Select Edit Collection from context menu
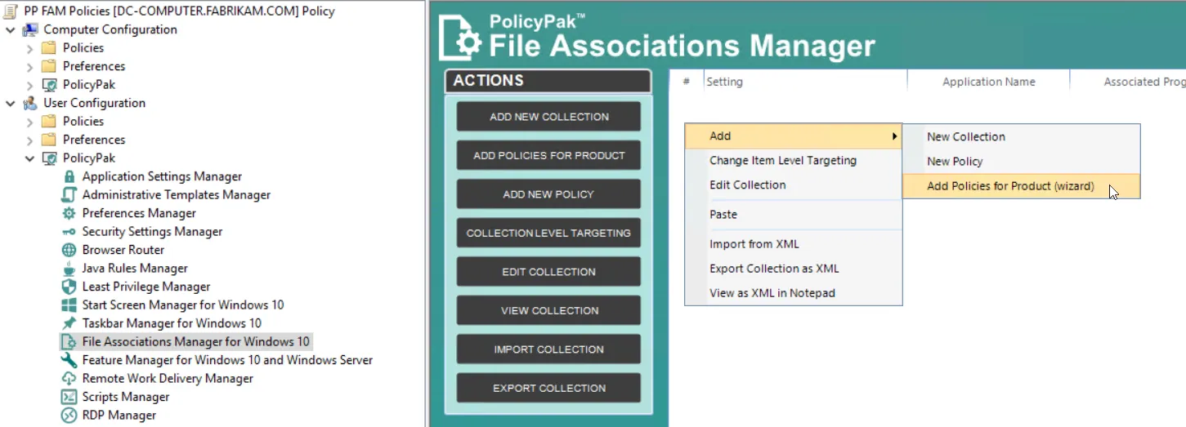The height and width of the screenshot is (427, 1186). tap(794, 185)
